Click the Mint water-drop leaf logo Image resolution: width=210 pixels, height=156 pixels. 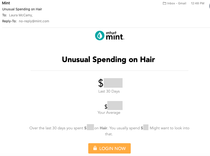pos(100,36)
